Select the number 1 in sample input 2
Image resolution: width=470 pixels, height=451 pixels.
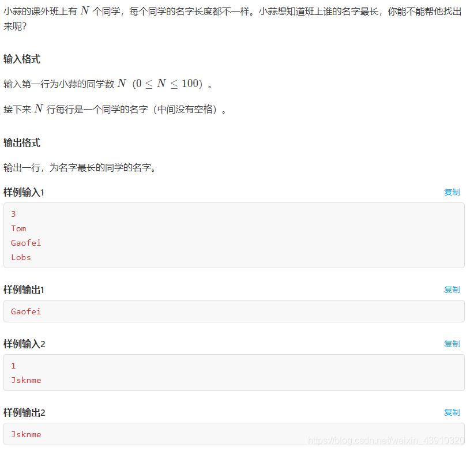click(x=13, y=366)
